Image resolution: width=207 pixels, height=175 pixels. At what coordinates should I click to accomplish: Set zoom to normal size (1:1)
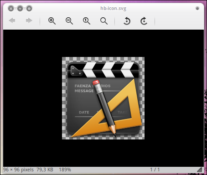(x=87, y=21)
